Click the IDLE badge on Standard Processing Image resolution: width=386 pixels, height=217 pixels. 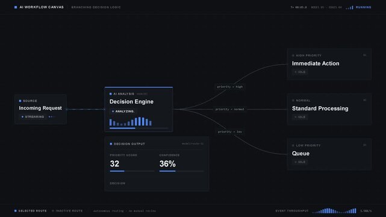(300, 117)
